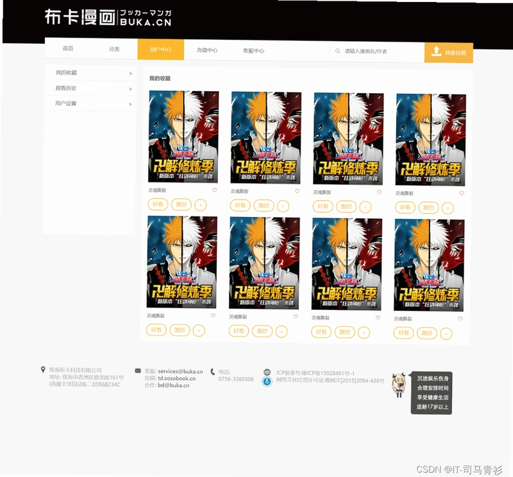The height and width of the screenshot is (477, 513).
Task: Focus the manga name/author search field
Action: 376,51
